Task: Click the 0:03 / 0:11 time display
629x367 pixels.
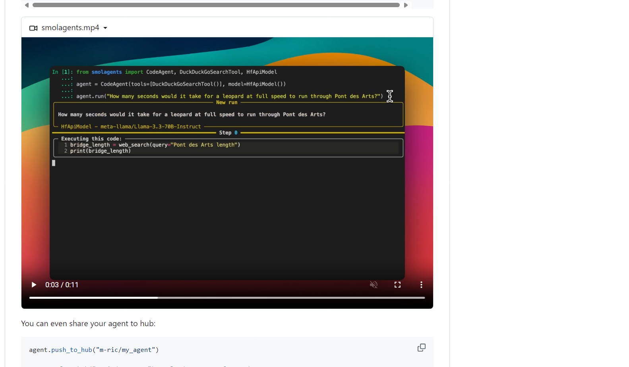Action: coord(62,285)
